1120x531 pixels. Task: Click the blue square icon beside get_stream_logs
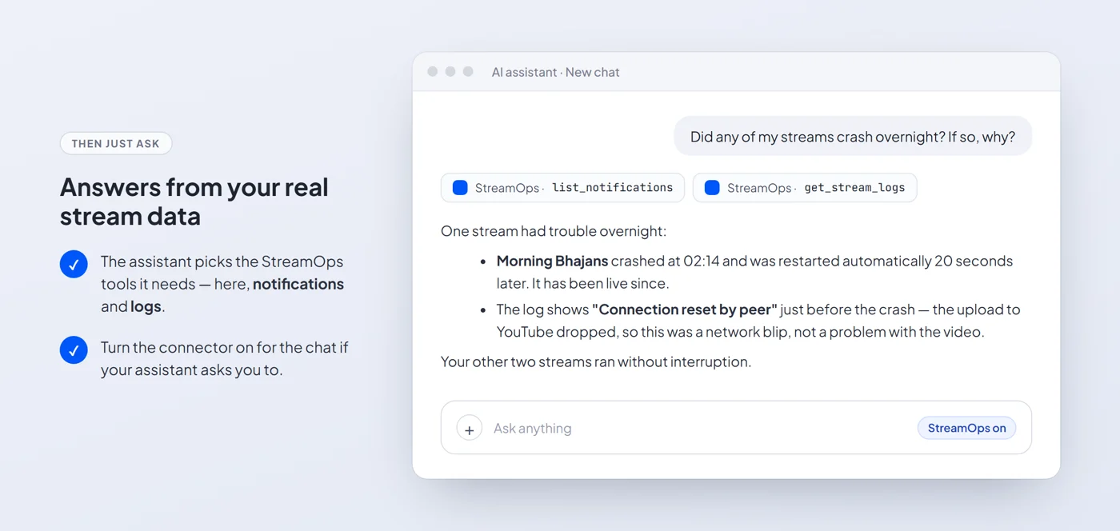[x=712, y=188]
